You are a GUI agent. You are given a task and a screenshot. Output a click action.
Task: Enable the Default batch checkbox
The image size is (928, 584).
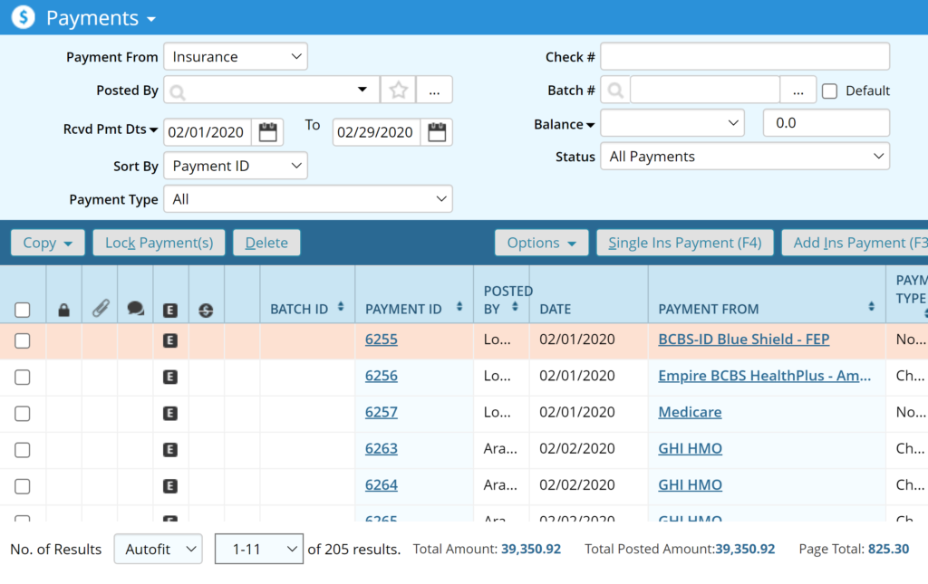pyautogui.click(x=829, y=91)
